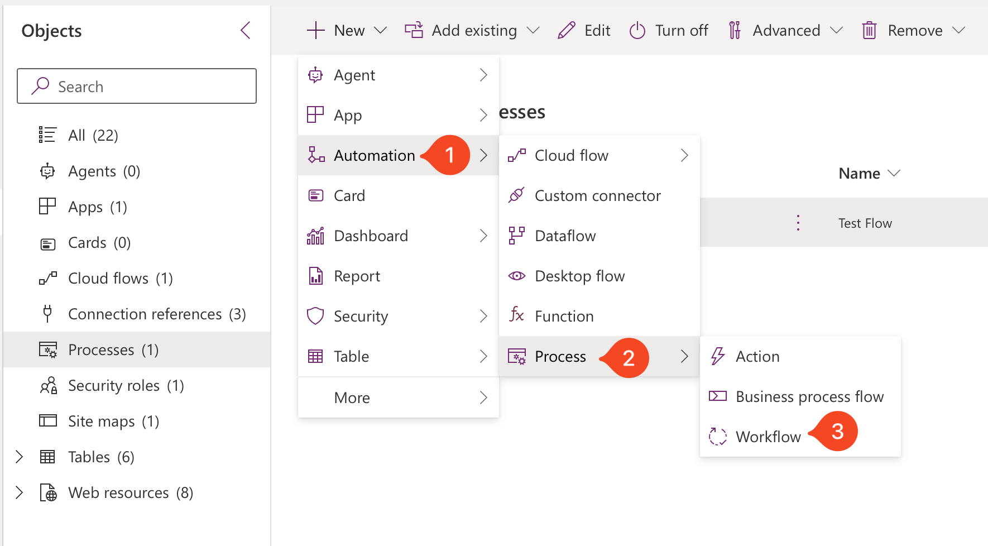The width and height of the screenshot is (988, 546).
Task: Open the Add existing dropdown chevron
Action: click(533, 30)
